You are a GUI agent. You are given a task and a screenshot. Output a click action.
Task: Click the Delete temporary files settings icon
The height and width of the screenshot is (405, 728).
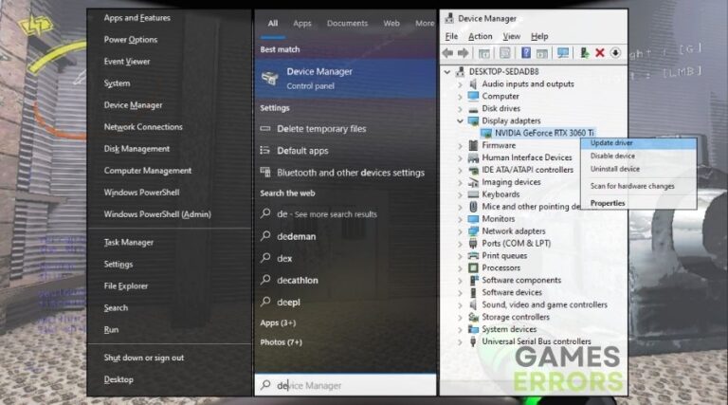[265, 129]
